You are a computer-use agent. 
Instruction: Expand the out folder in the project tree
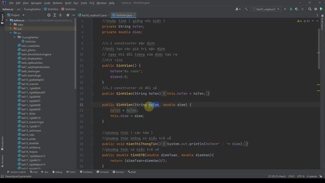click(x=11, y=28)
